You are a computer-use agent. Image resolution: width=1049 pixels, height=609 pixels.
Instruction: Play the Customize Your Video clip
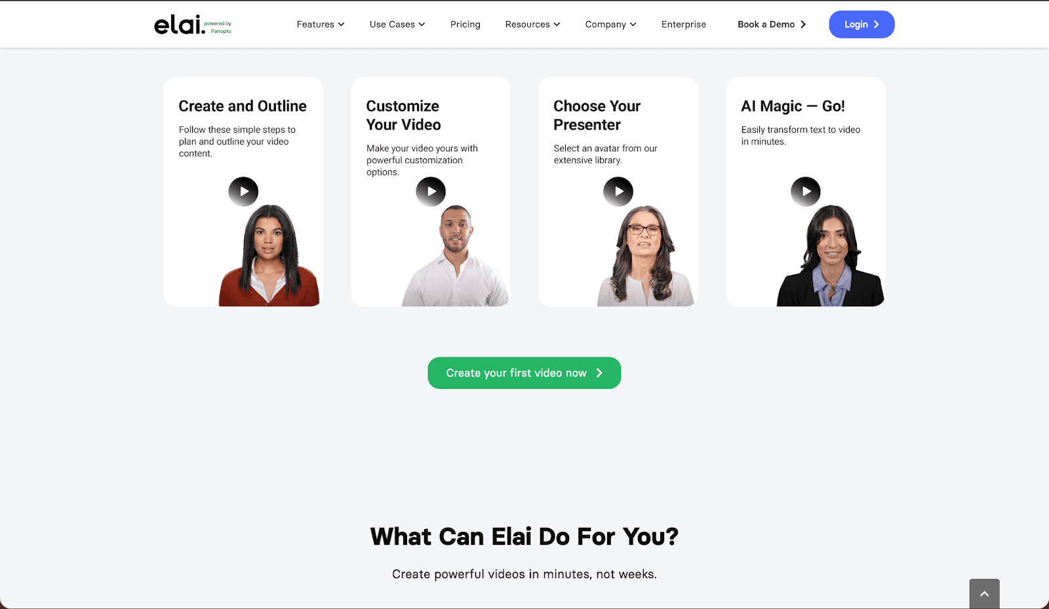tap(431, 192)
